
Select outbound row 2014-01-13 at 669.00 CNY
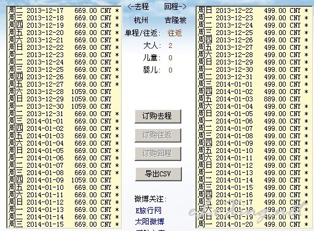(x=64, y=209)
